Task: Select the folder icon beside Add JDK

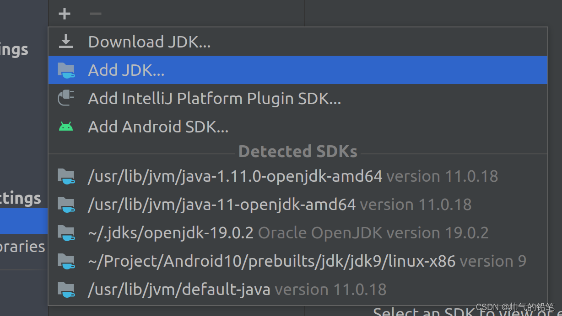Action: click(x=66, y=70)
